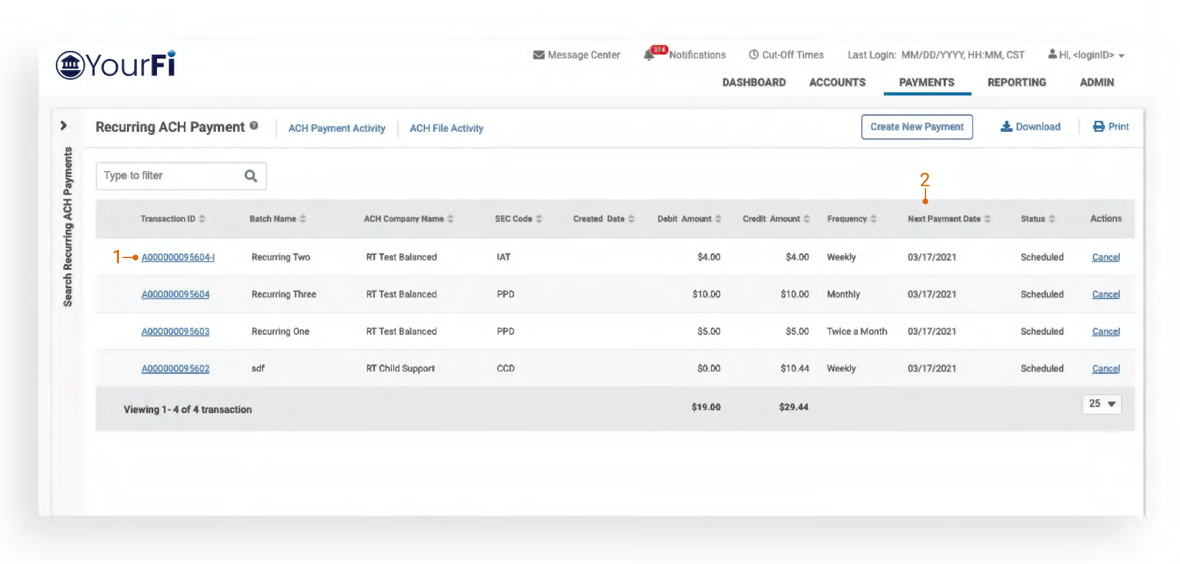This screenshot has height=564, width=1180.
Task: Sort by Transaction ID column arrows
Action: coord(202,219)
